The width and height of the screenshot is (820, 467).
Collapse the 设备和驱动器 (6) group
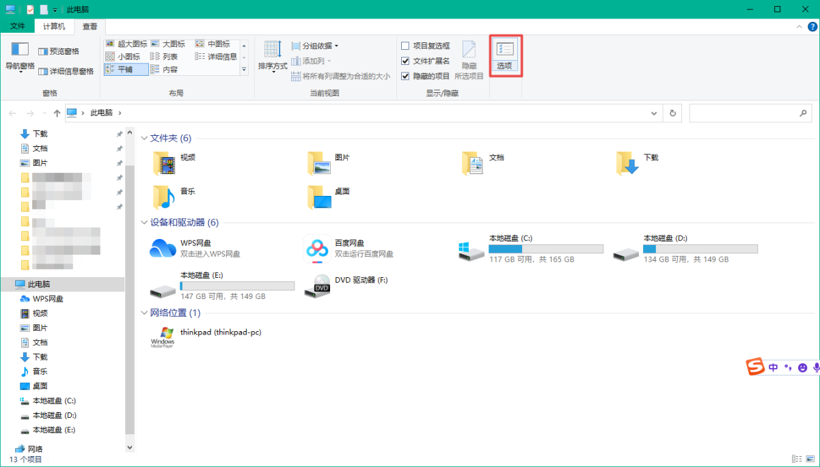tap(144, 223)
